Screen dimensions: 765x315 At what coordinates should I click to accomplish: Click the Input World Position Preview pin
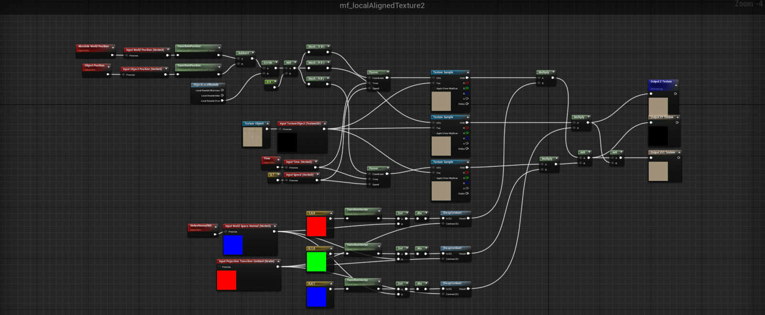pyautogui.click(x=127, y=56)
